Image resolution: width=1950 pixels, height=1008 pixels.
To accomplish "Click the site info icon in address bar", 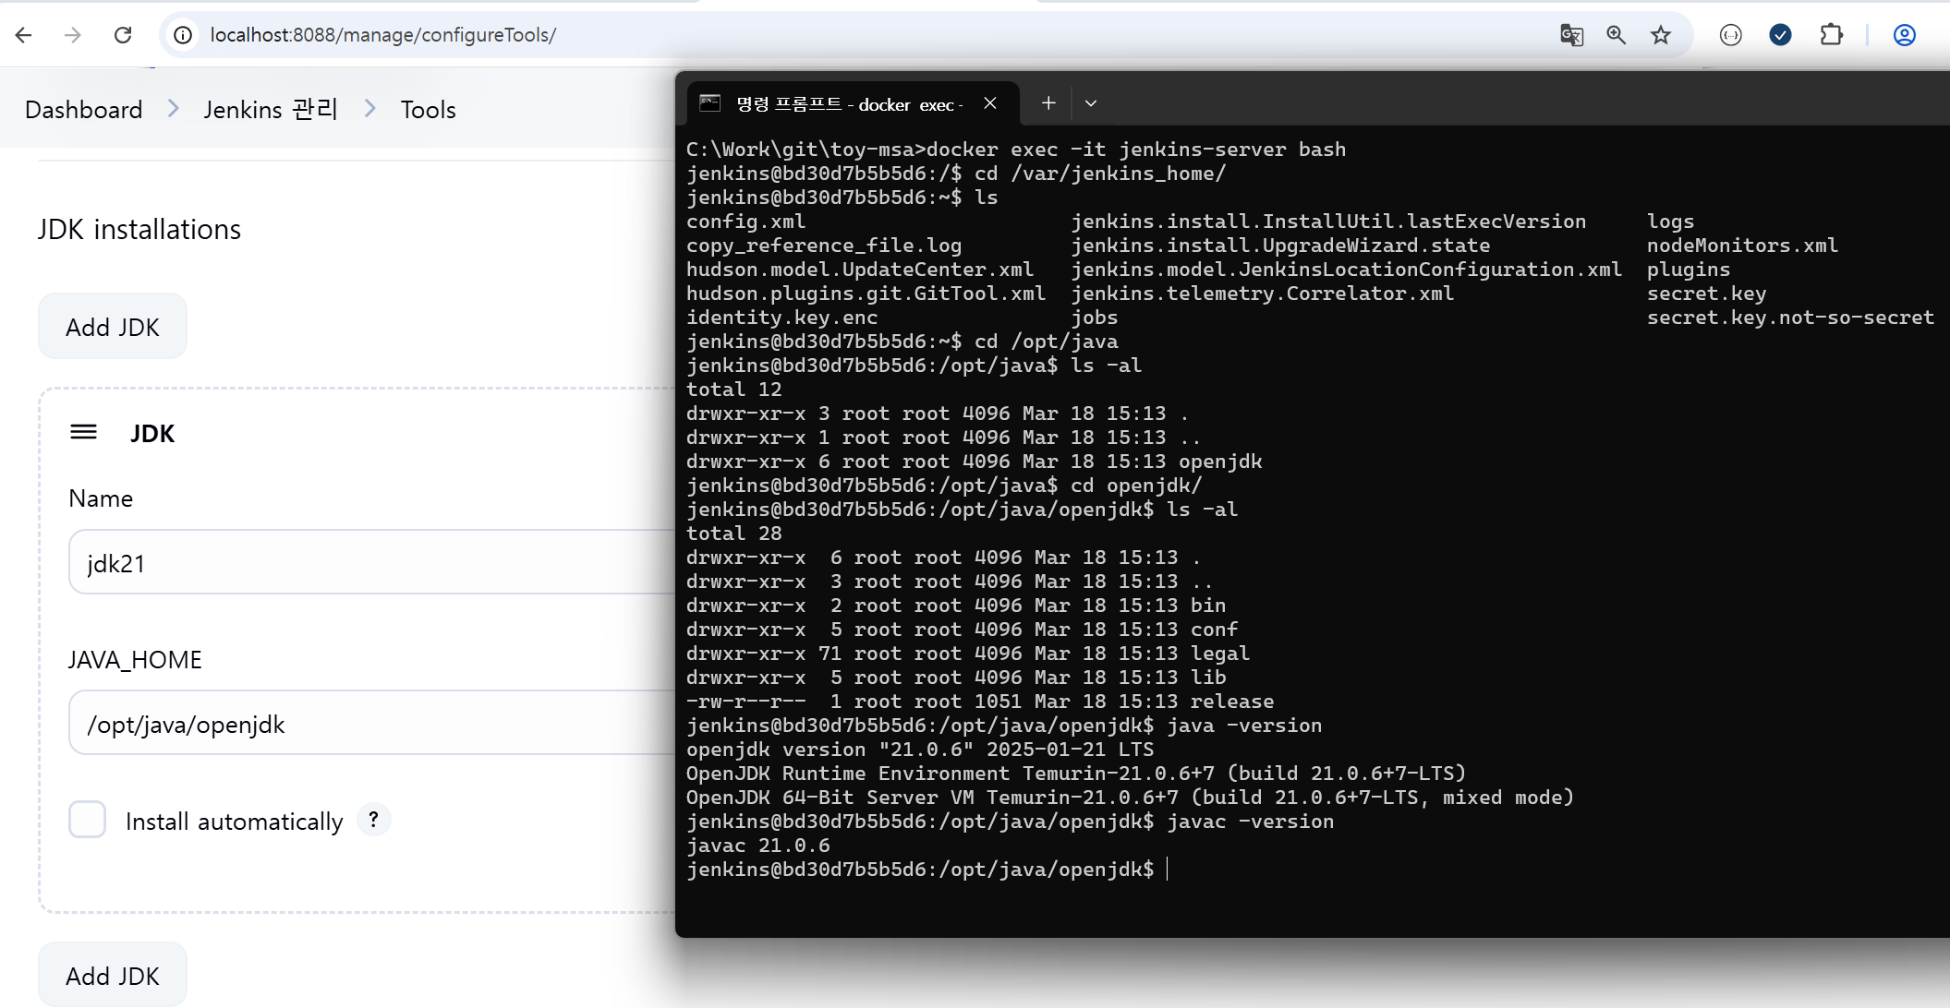I will click(184, 35).
